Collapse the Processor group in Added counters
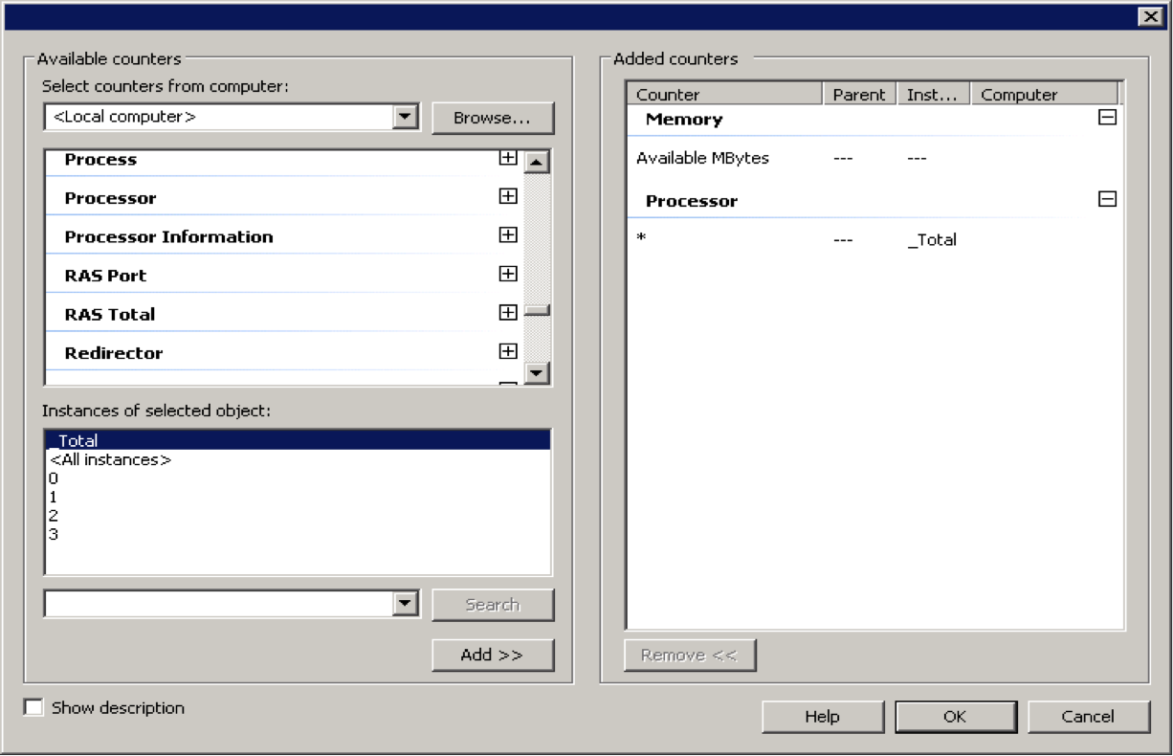Screen dimensions: 1173x756 [x=1107, y=198]
